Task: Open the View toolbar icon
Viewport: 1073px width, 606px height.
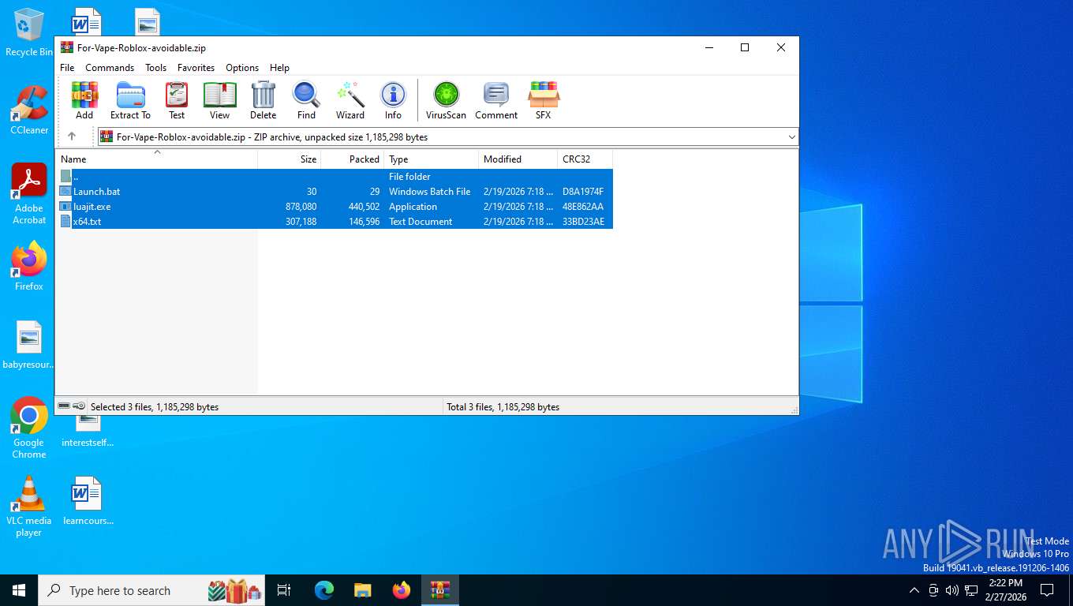Action: click(x=219, y=100)
